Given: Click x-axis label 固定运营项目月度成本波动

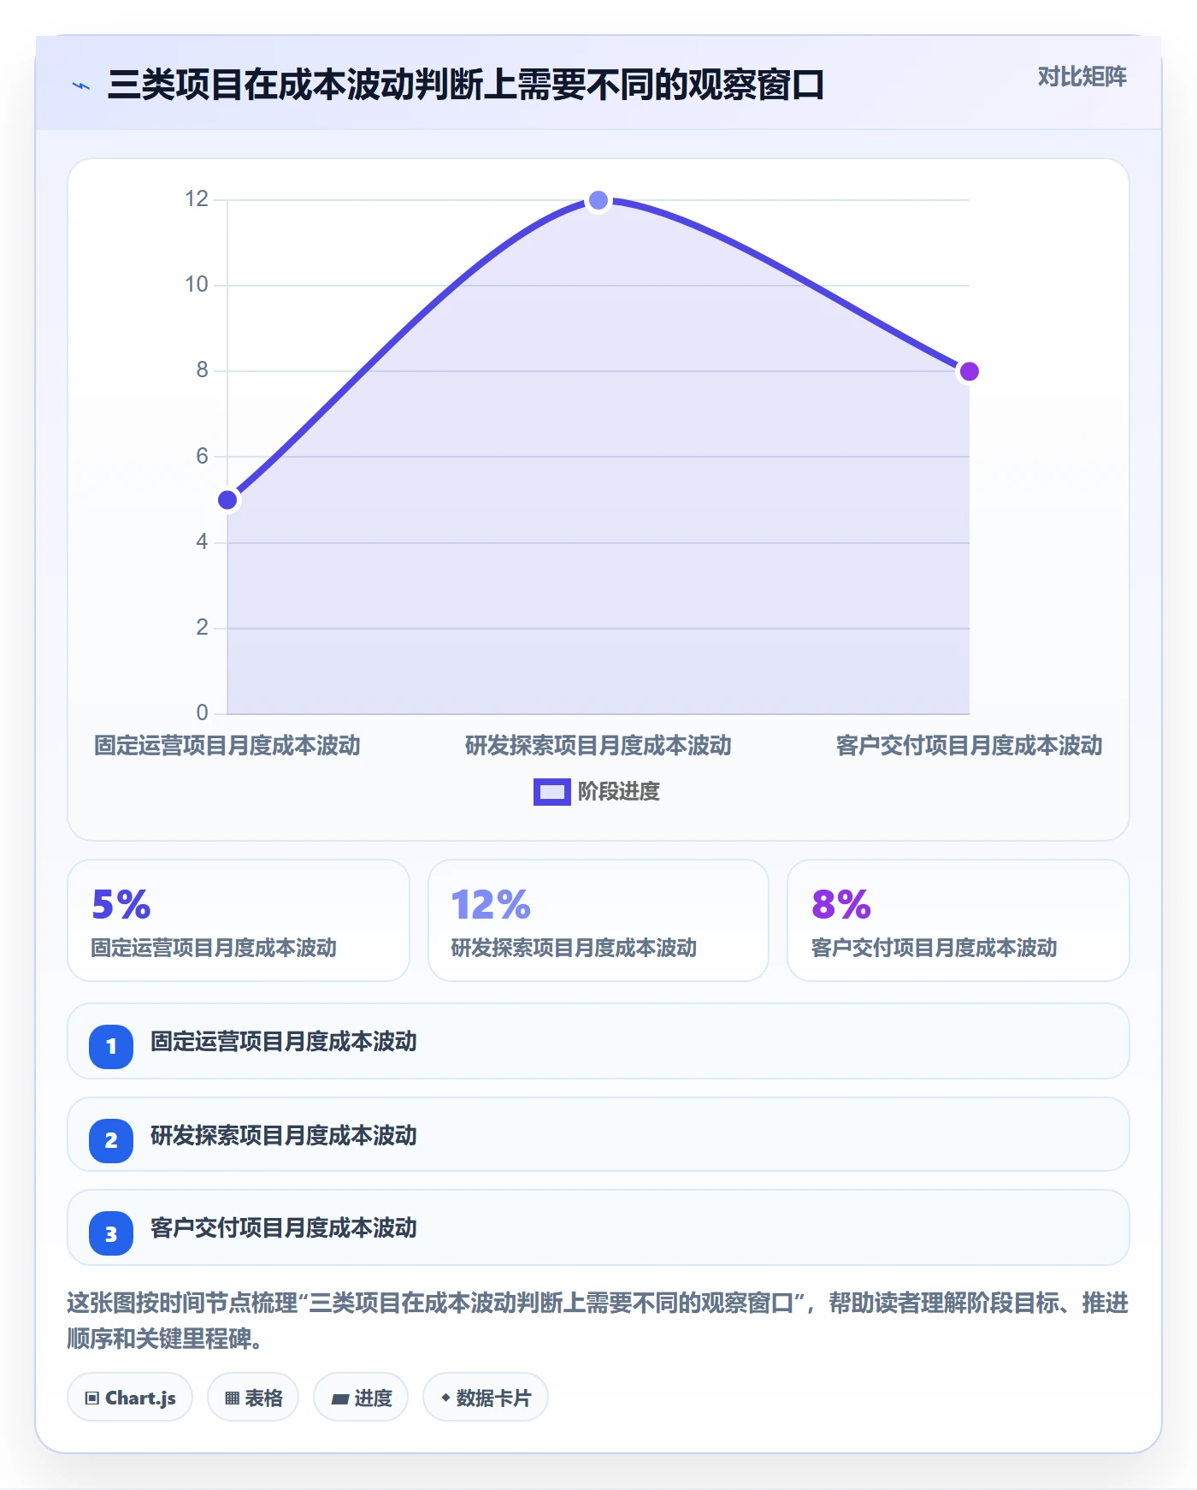Looking at the screenshot, I should click(227, 746).
